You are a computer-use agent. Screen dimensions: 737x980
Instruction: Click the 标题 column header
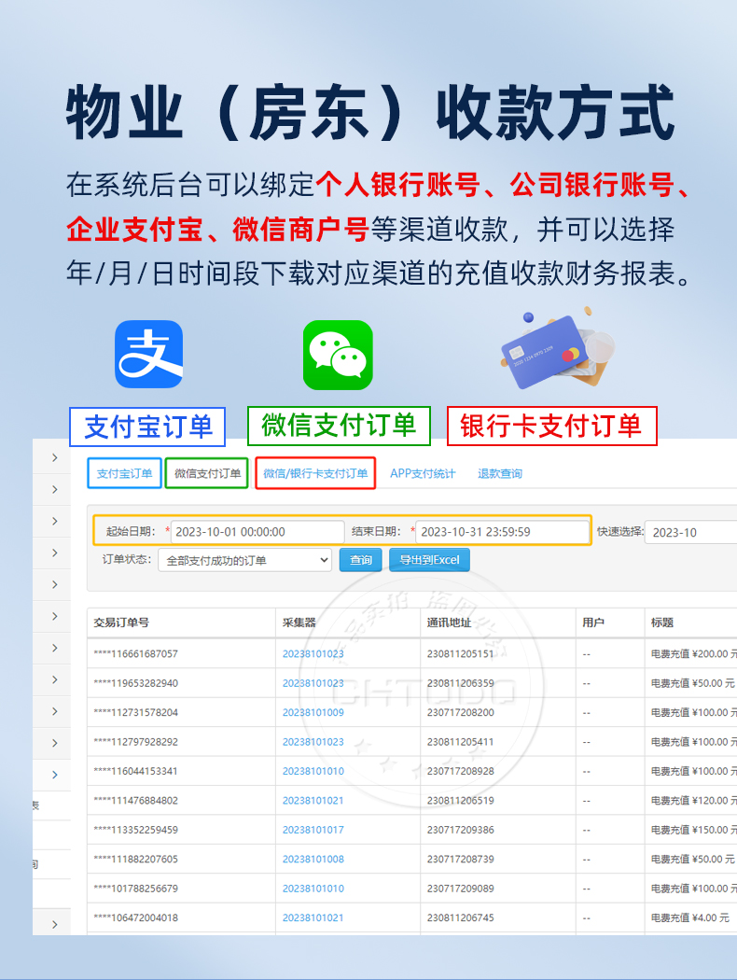[662, 623]
